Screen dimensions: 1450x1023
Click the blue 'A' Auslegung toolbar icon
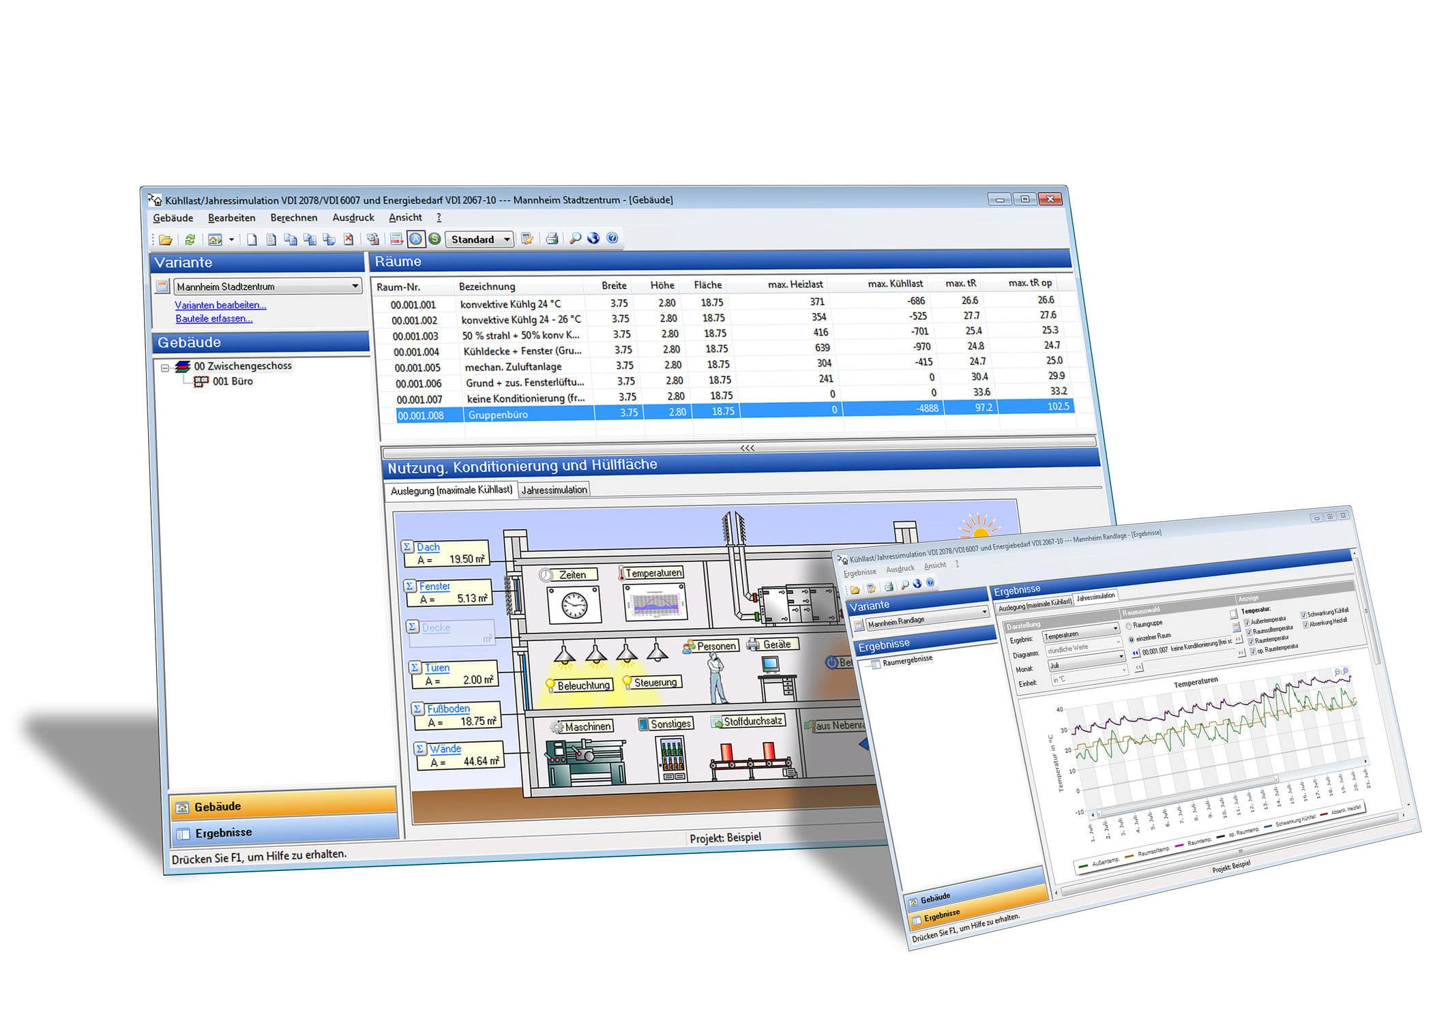[417, 240]
